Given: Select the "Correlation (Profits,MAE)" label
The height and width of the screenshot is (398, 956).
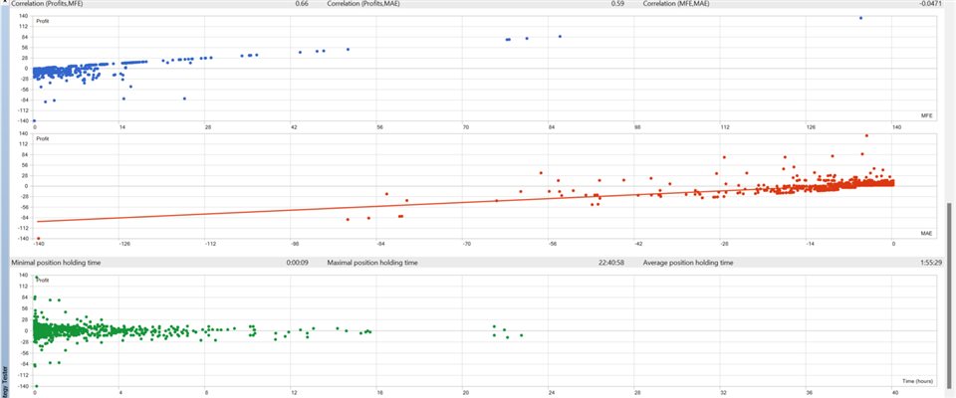Looking at the screenshot, I should coord(362,4).
